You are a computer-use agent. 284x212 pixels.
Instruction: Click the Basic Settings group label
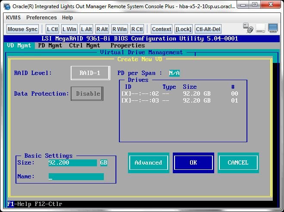click(48, 156)
